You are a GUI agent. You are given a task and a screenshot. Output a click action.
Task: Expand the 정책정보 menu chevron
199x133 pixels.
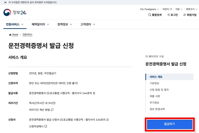point(71,24)
